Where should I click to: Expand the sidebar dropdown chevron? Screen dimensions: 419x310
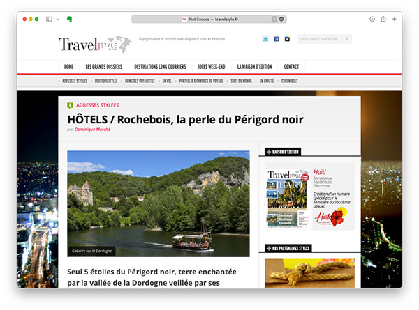pos(57,20)
